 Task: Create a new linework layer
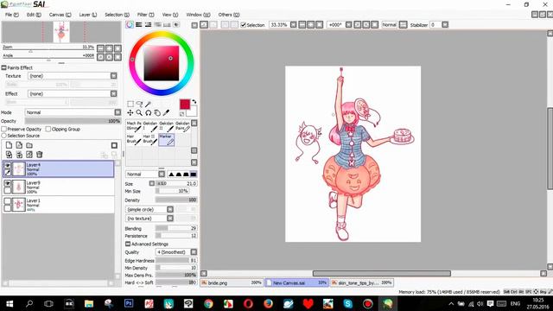[19, 145]
